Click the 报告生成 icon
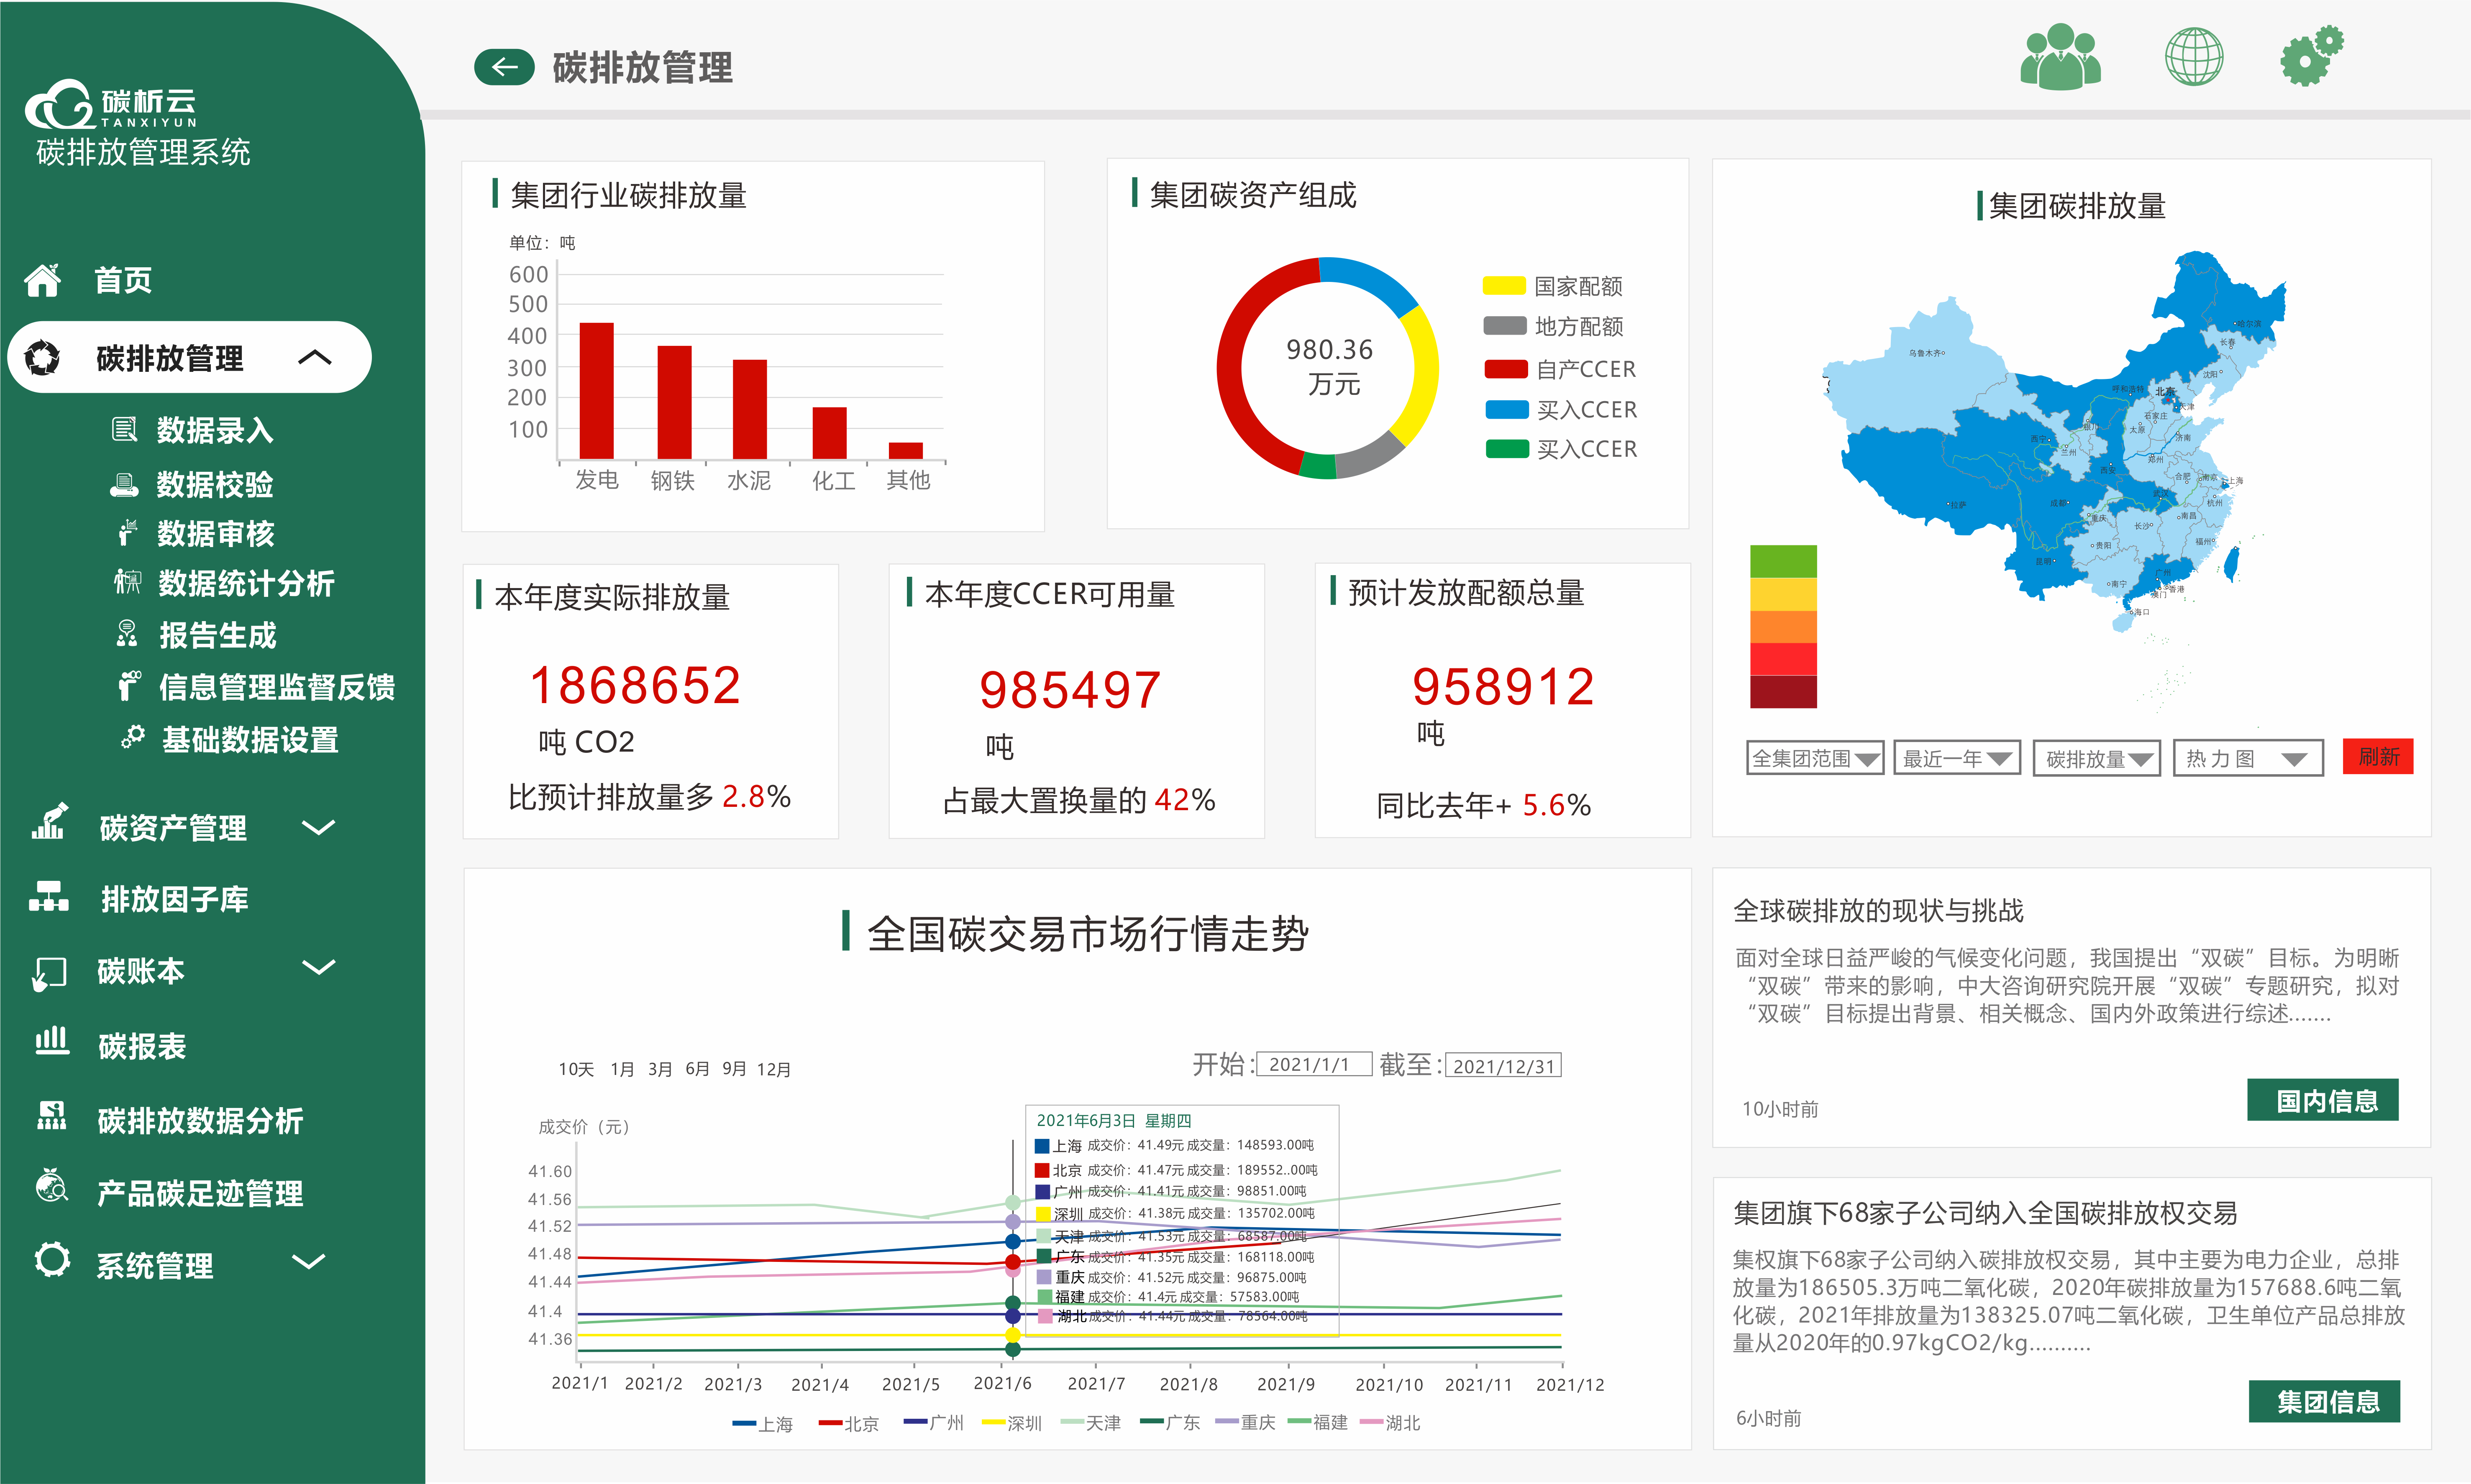Image resolution: width=2471 pixels, height=1484 pixels. (x=127, y=634)
